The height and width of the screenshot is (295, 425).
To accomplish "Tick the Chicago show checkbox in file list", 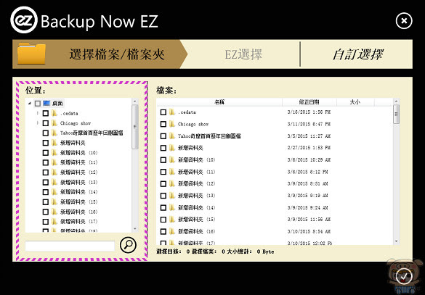I will tap(163, 124).
